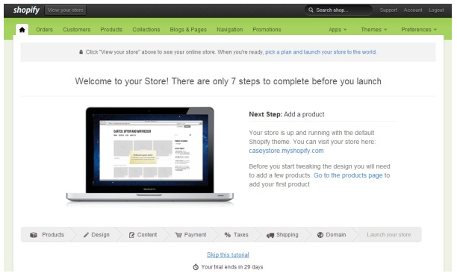Click Skip this tutorial link
This screenshot has width=457, height=279.
(x=228, y=255)
